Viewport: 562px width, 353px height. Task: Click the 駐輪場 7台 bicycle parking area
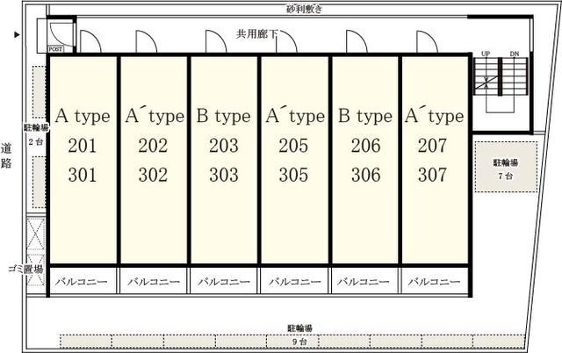pyautogui.click(x=506, y=167)
